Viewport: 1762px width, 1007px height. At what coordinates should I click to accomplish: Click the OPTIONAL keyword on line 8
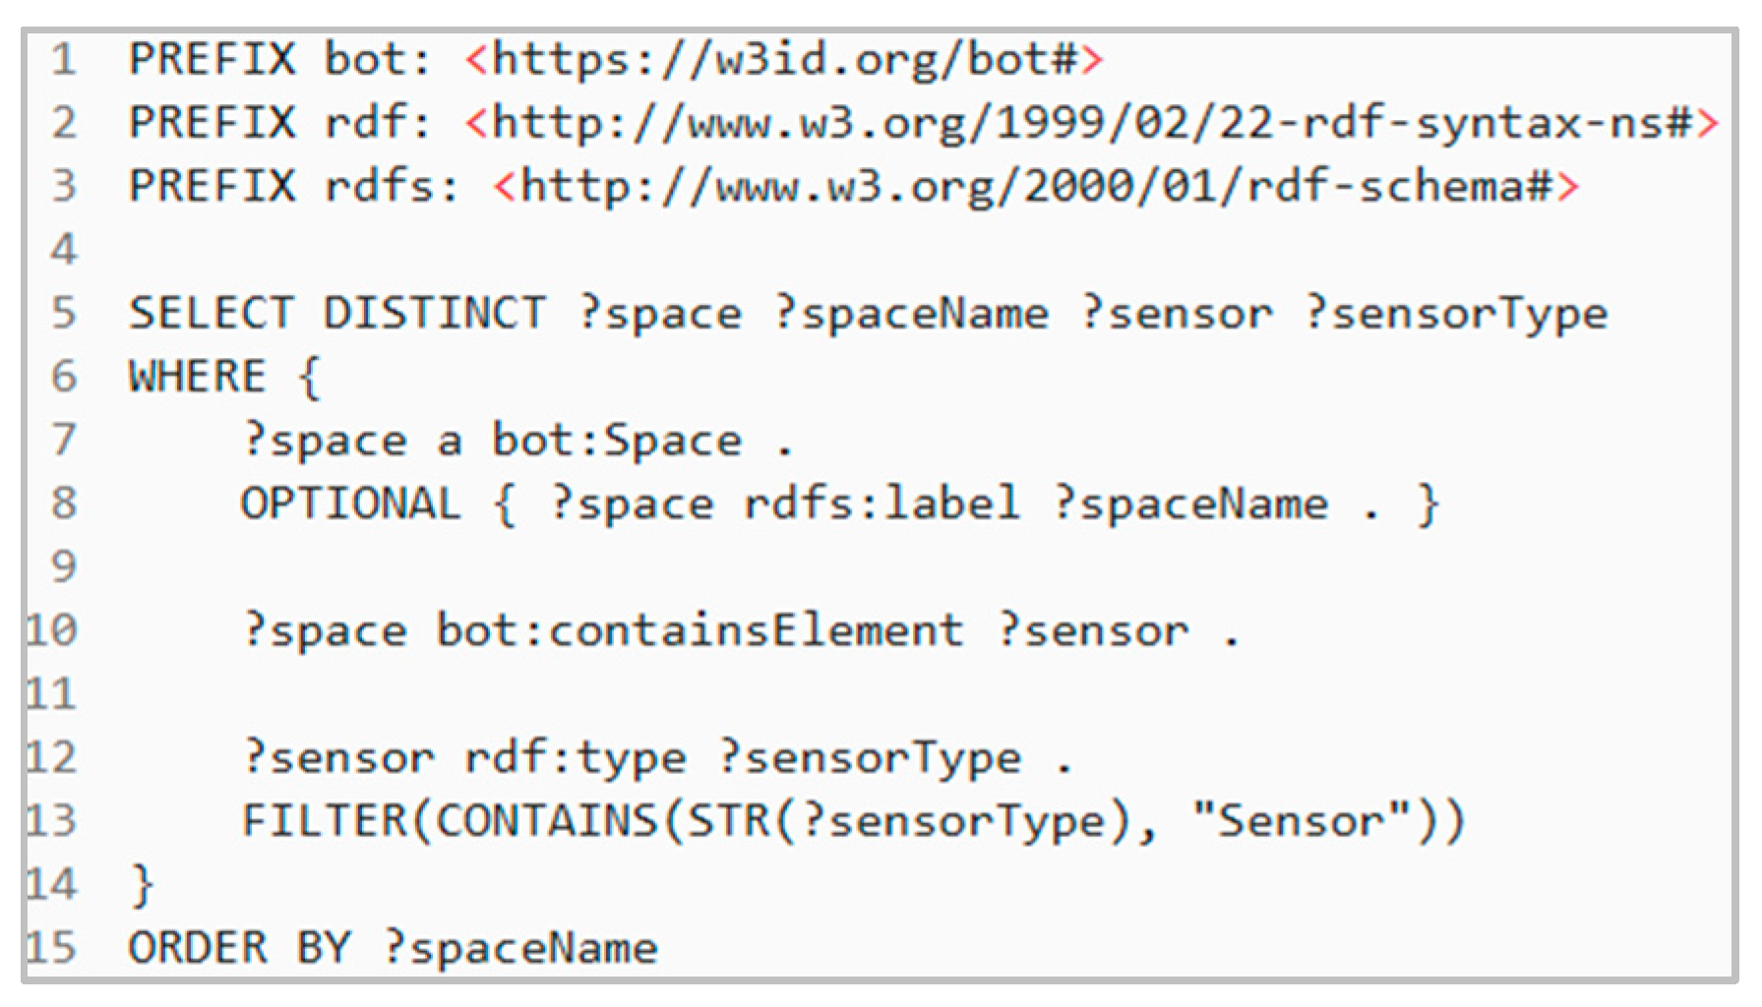click(x=351, y=503)
